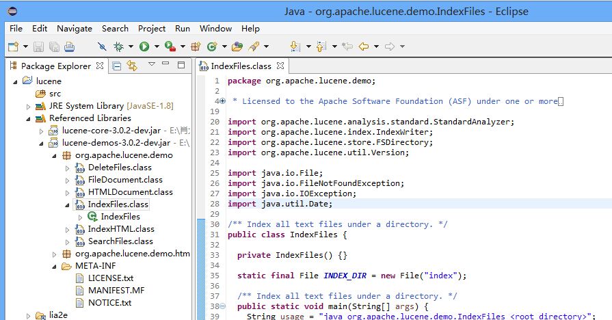
Task: Maximize the Package Explorer panel
Action: (181, 65)
